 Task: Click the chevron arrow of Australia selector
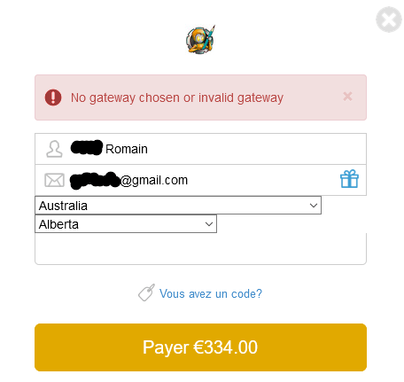pos(314,206)
